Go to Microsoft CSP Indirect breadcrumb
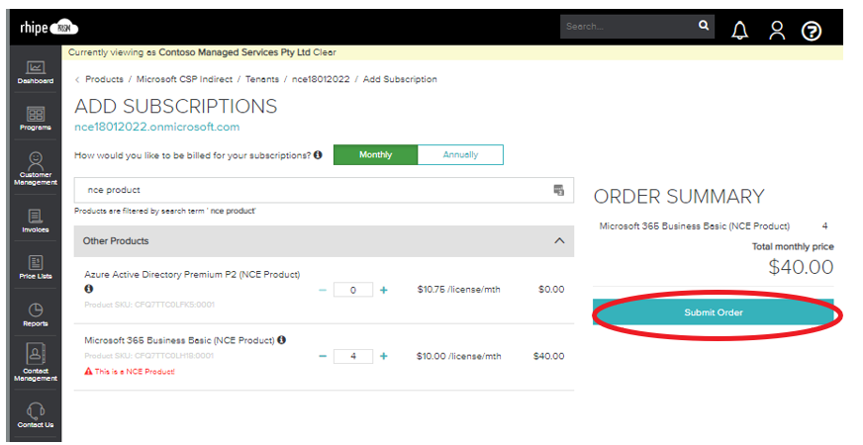Viewport: 863px width, 445px height. [184, 79]
